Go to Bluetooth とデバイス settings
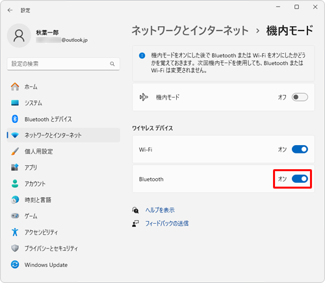Image resolution: width=325 pixels, height=283 pixels. point(64,119)
